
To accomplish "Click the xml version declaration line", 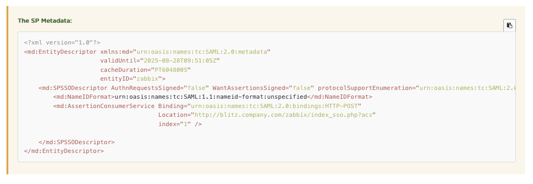I will coord(62,43).
